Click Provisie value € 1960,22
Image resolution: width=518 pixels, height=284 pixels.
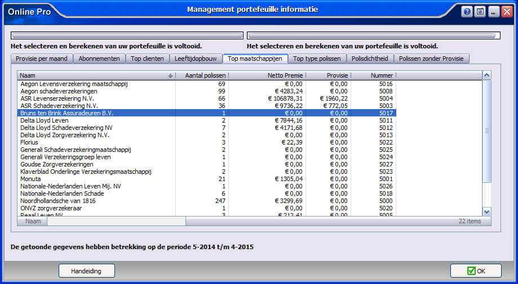coord(334,98)
